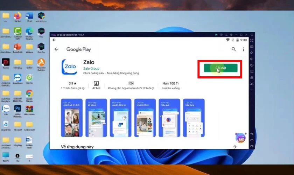
Task: Open Nox title bar hamburger menu
Action: 226,35
